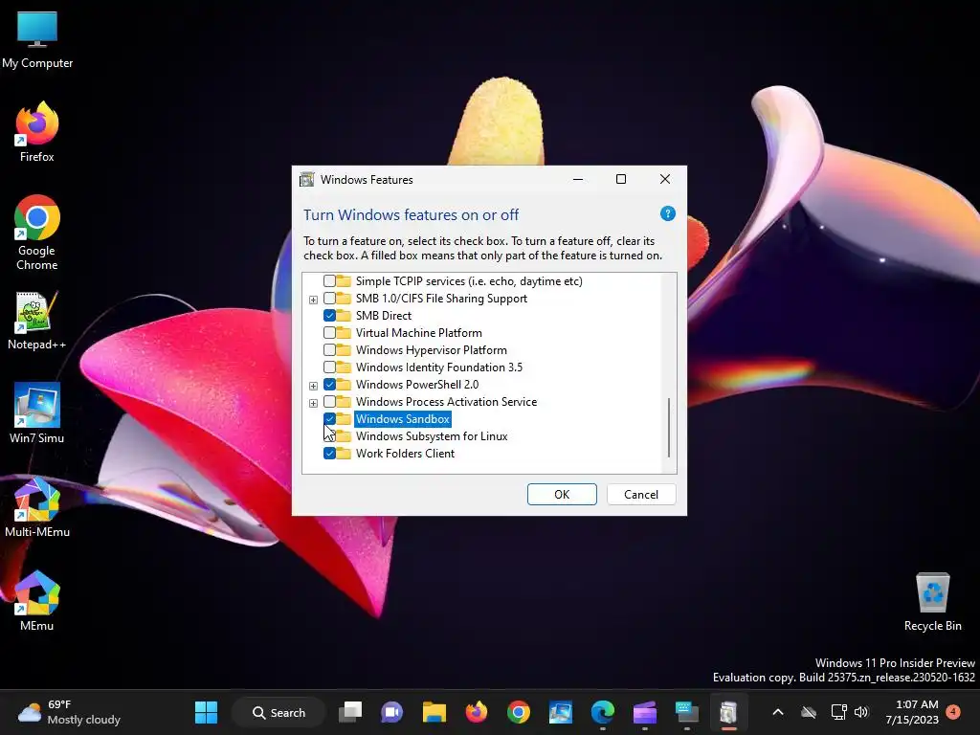
Task: Select the Virtual Machine Platform label
Action: tap(419, 333)
